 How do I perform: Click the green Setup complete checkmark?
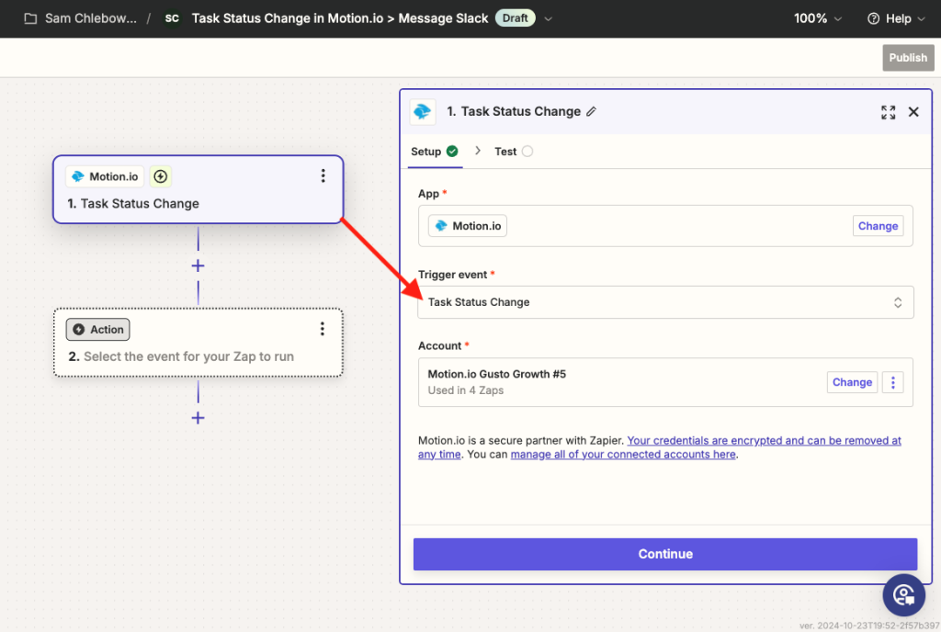click(x=452, y=151)
